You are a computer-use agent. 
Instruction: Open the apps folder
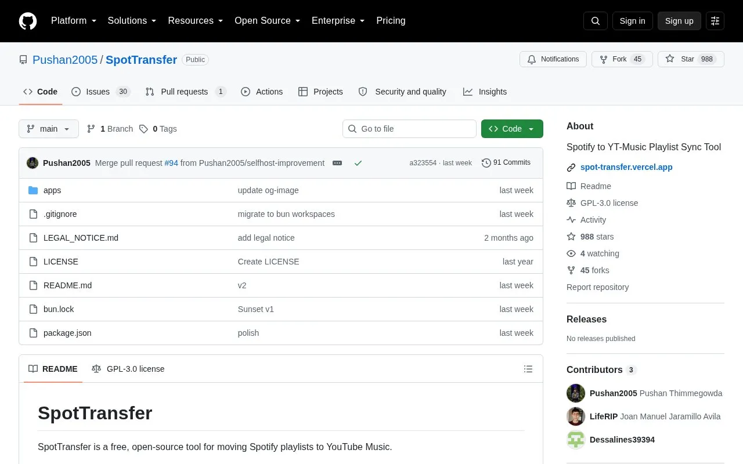pyautogui.click(x=52, y=190)
